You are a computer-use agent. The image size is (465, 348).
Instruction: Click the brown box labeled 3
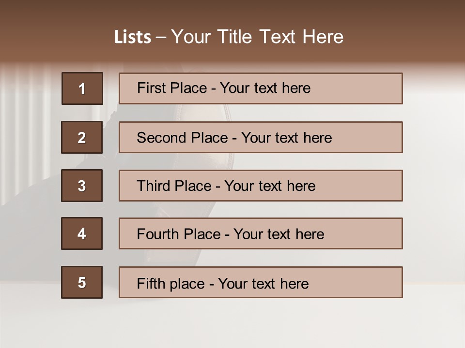click(82, 186)
